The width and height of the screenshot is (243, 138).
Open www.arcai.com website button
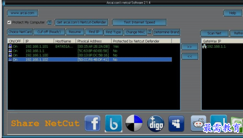[x=22, y=13]
